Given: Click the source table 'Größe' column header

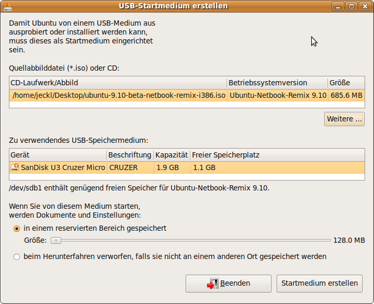Looking at the screenshot, I should coord(346,83).
